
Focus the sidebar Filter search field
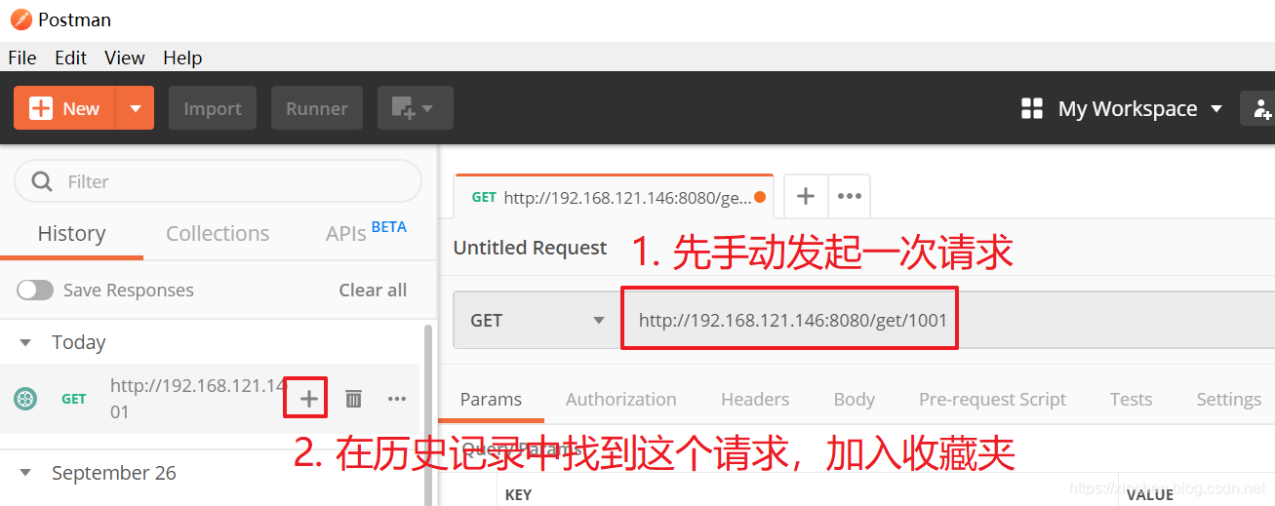tap(218, 181)
